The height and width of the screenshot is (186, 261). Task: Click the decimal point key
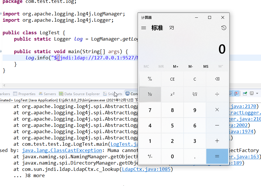195,156
